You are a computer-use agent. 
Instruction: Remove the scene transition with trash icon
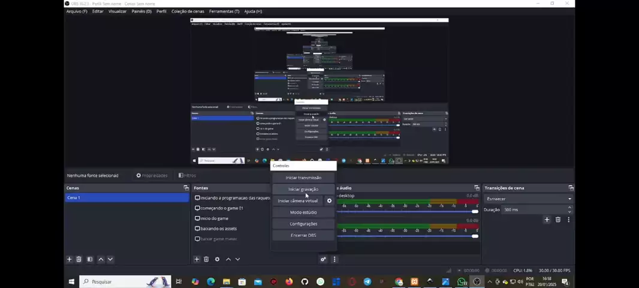[557, 220]
